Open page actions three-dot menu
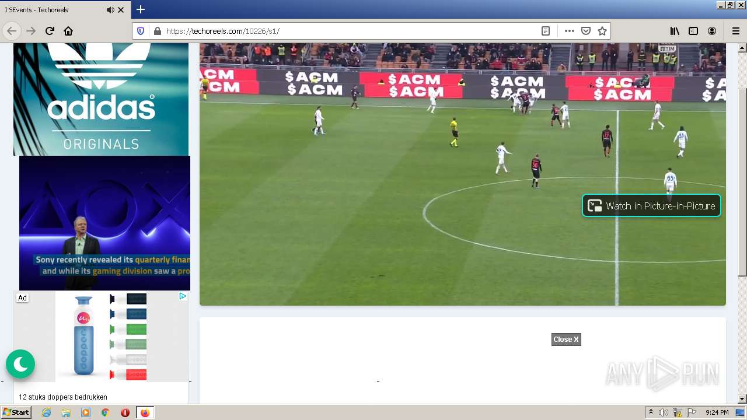 pyautogui.click(x=570, y=31)
